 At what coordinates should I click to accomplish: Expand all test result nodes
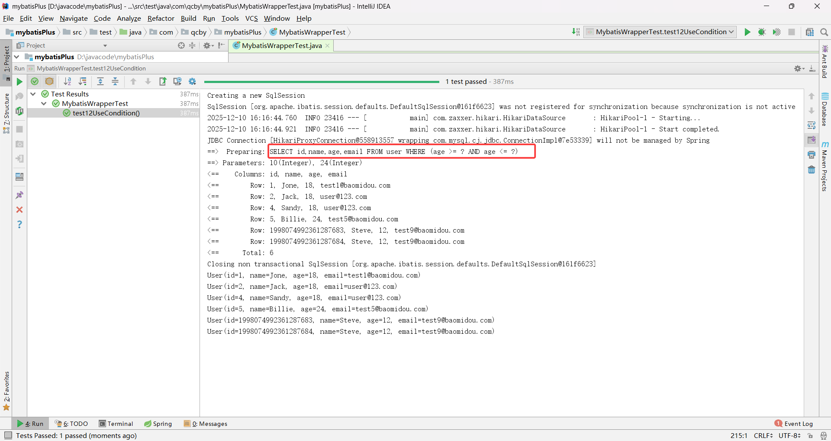click(100, 81)
